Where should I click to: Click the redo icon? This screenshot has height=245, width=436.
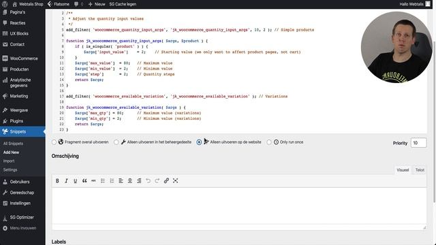point(157,180)
